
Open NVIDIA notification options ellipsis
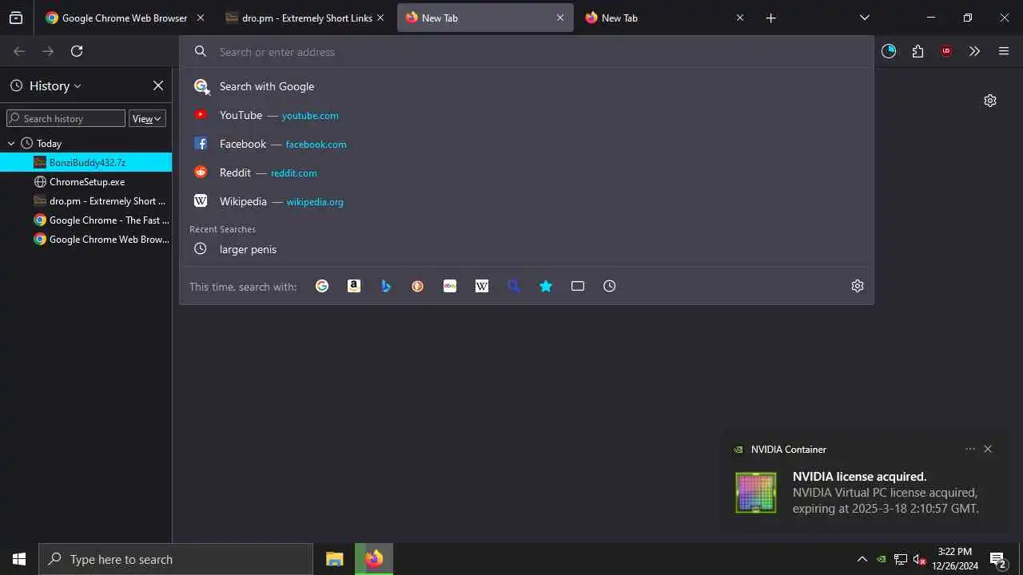tap(970, 449)
